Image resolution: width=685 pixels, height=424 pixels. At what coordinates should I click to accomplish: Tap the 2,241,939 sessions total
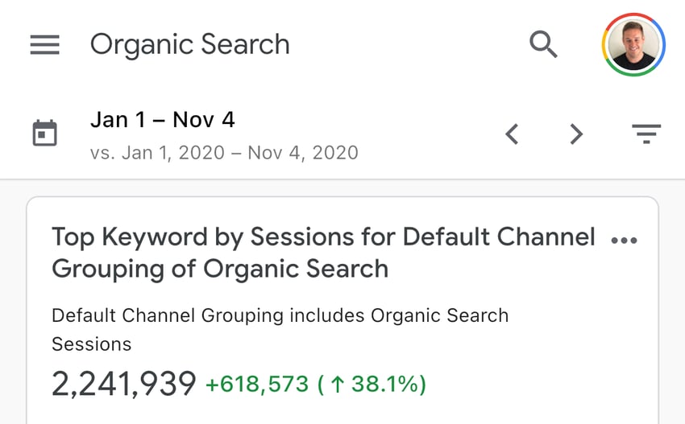click(124, 384)
